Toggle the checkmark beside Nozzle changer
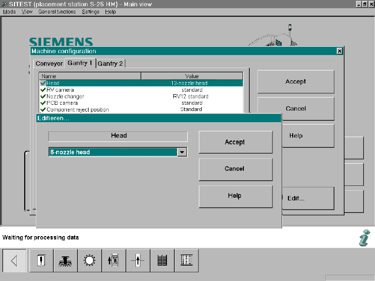The width and height of the screenshot is (375, 281). coord(43,97)
